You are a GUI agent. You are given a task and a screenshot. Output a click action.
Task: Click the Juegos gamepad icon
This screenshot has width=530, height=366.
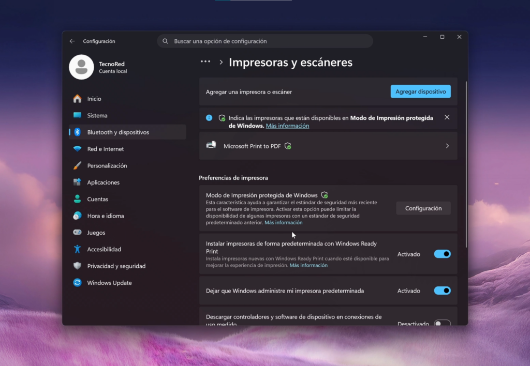coord(78,232)
